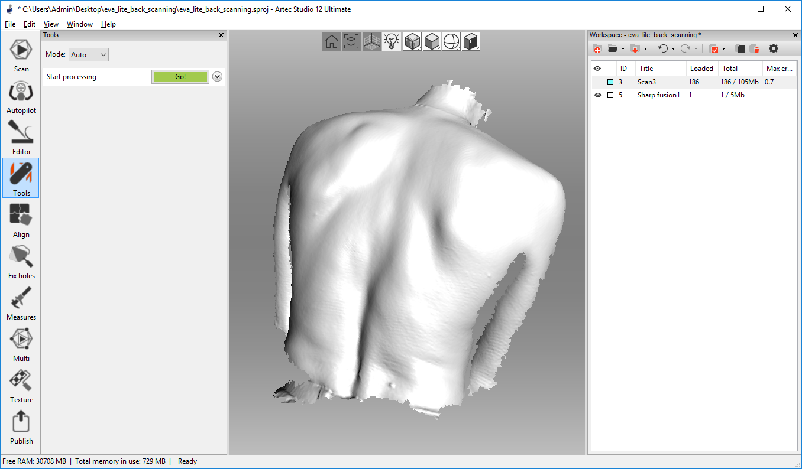Click the '186 / 105Mb' total cell
802x469 pixels.
pos(739,82)
